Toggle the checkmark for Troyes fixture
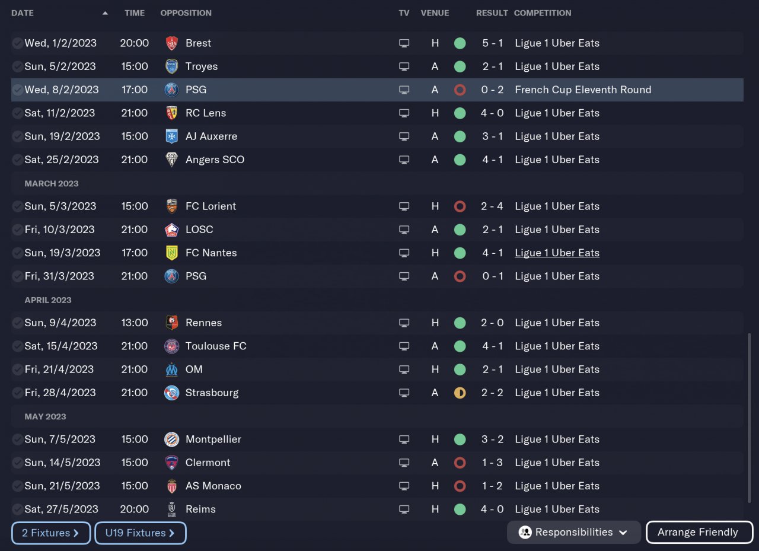Screen dimensions: 759x551 [18, 66]
